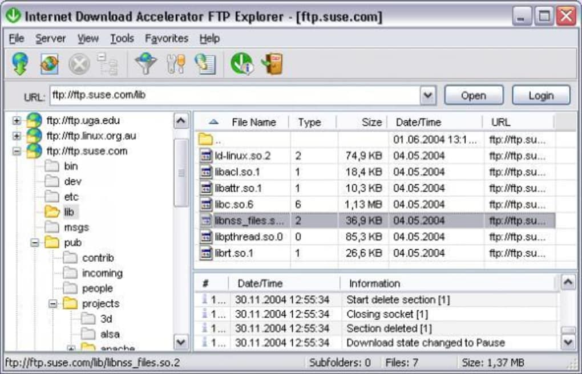Click the exit door toolbar icon
582x374 pixels.
(x=272, y=64)
